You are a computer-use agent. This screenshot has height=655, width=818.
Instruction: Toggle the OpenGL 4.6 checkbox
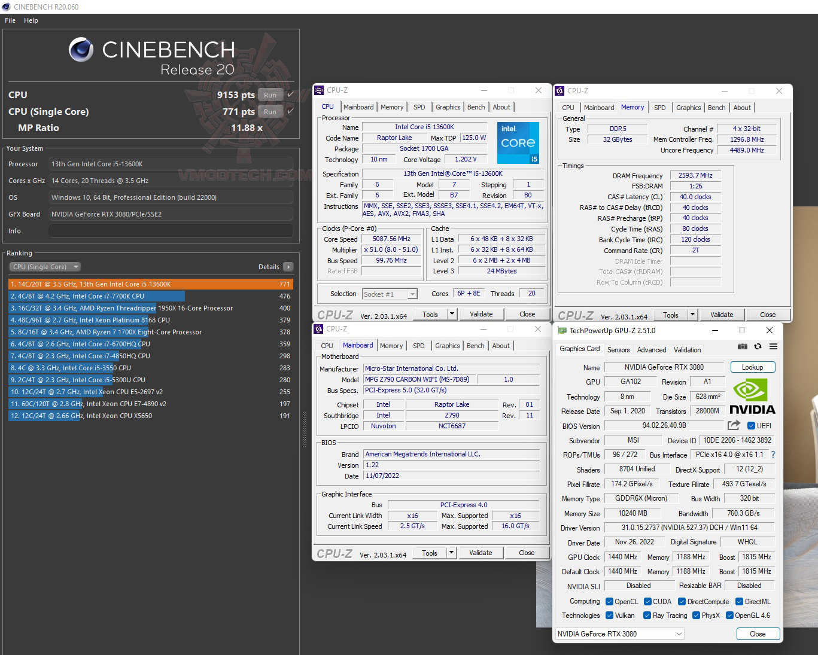click(729, 616)
